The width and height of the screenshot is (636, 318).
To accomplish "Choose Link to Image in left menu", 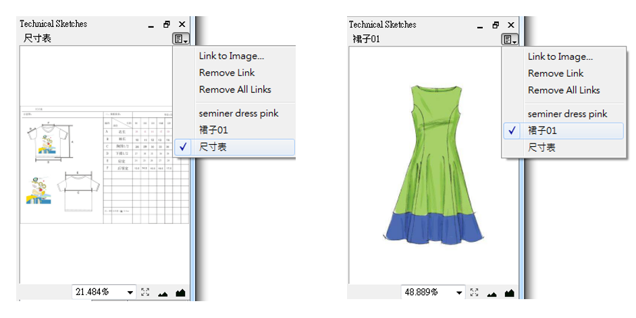I will pyautogui.click(x=231, y=56).
